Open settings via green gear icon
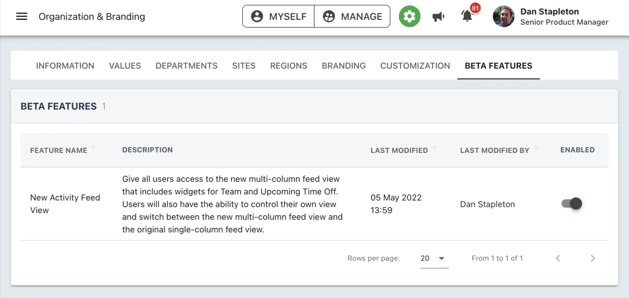This screenshot has height=298, width=629. click(409, 16)
